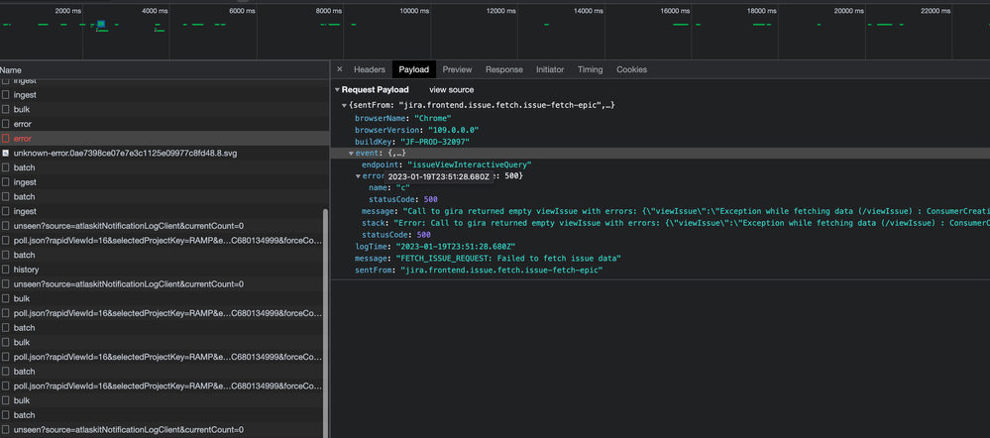Open the Preview tab
The height and width of the screenshot is (438, 990).
457,69
